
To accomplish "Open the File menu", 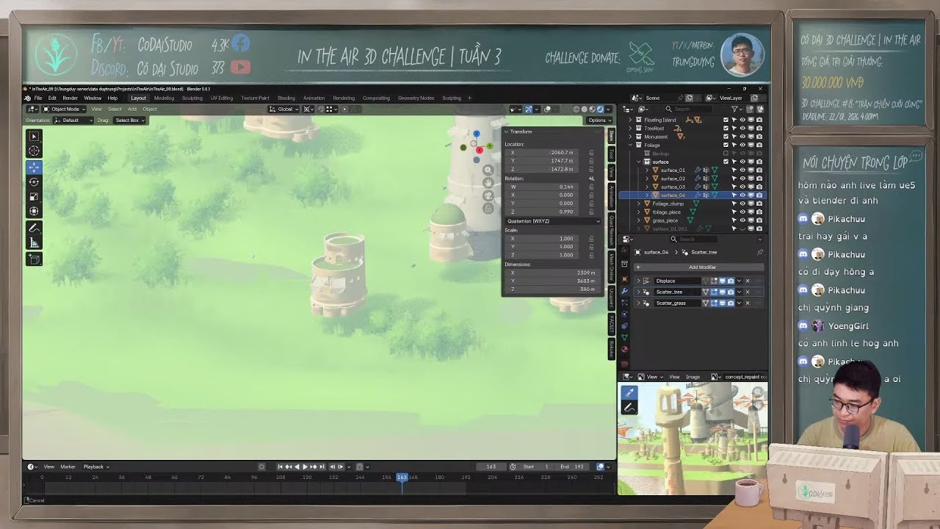I will tap(38, 98).
